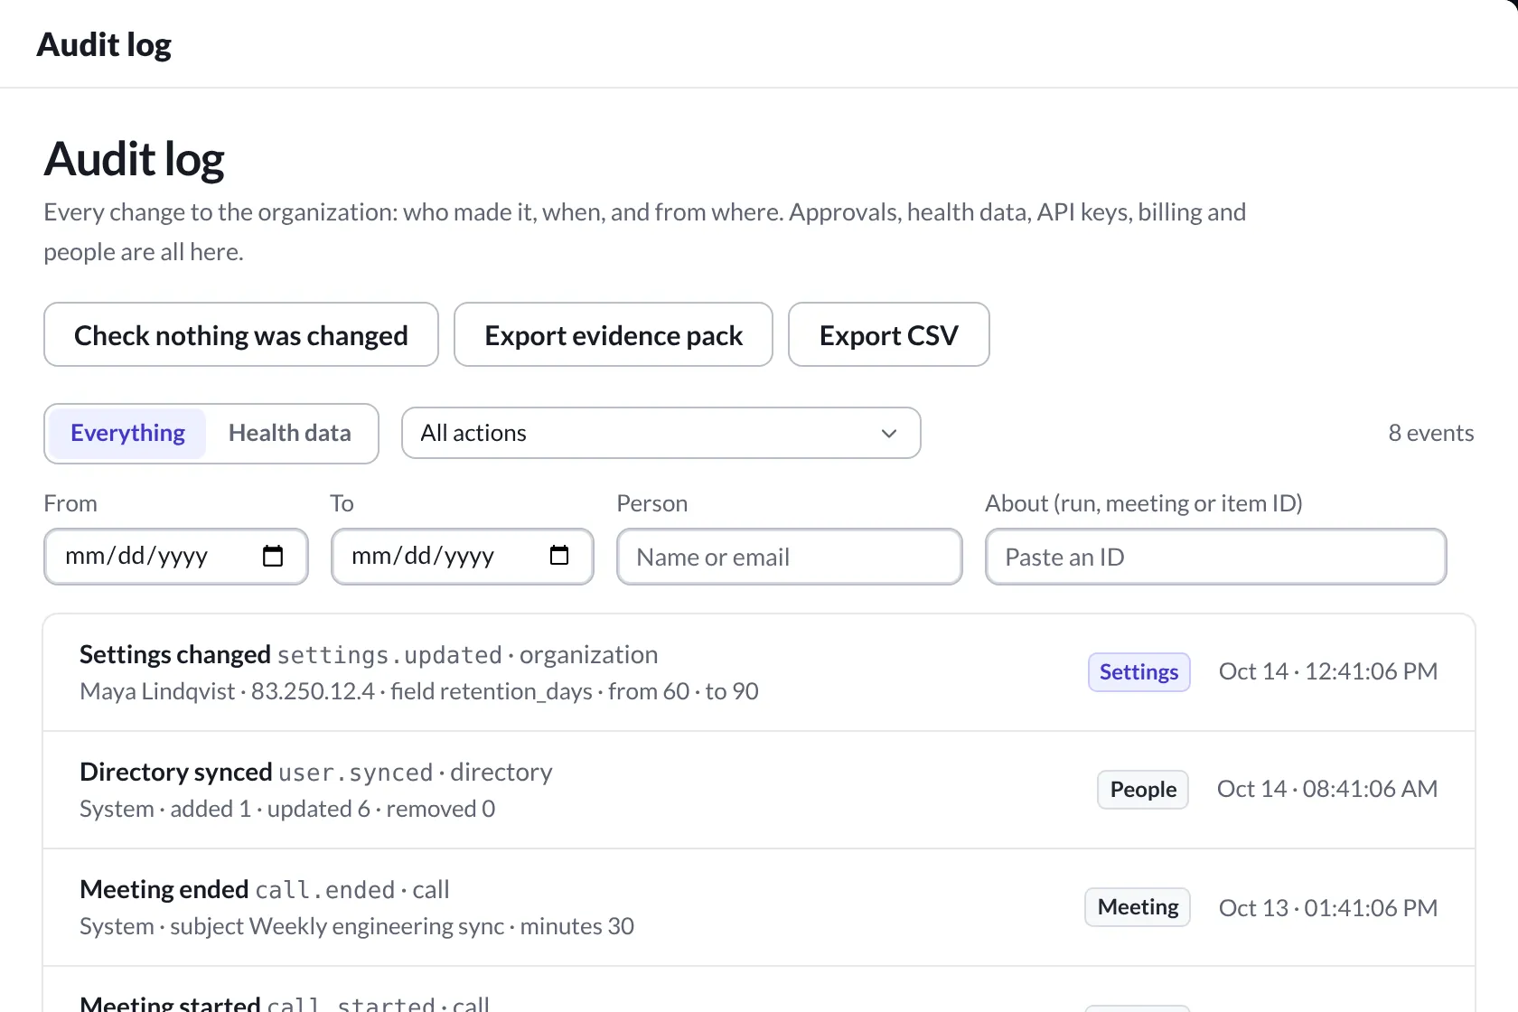Click the Check nothing was changed button
This screenshot has width=1518, height=1012.
tap(241, 334)
